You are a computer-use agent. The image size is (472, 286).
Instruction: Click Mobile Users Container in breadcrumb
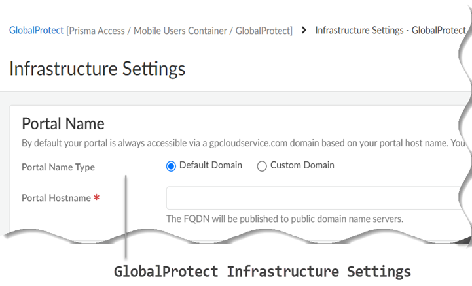pos(179,30)
